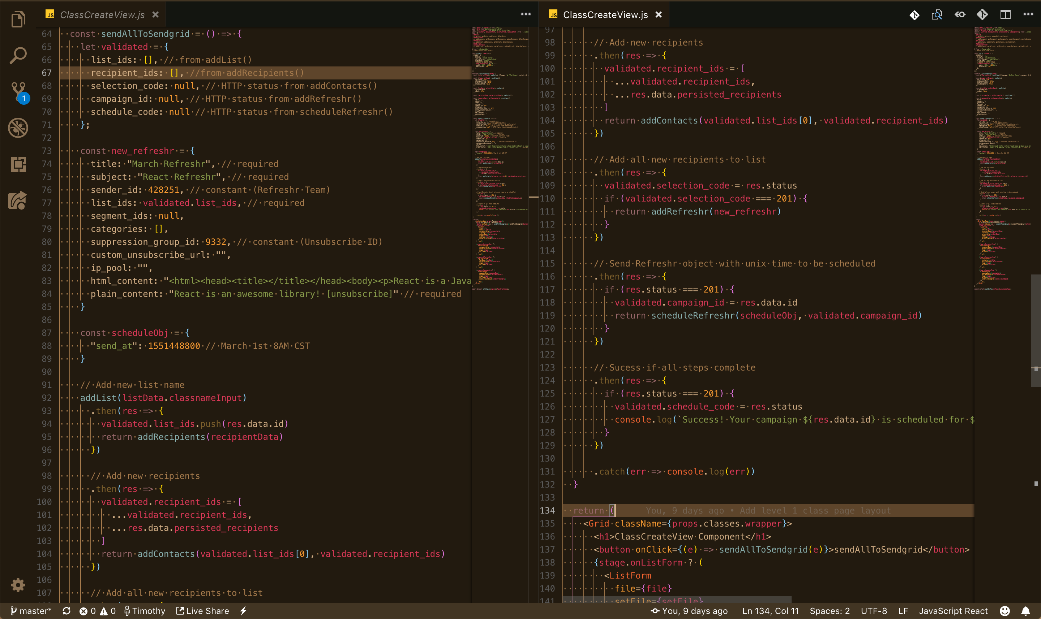Click right editor vertical scrollbar thumb
The width and height of the screenshot is (1041, 619).
point(1036,329)
